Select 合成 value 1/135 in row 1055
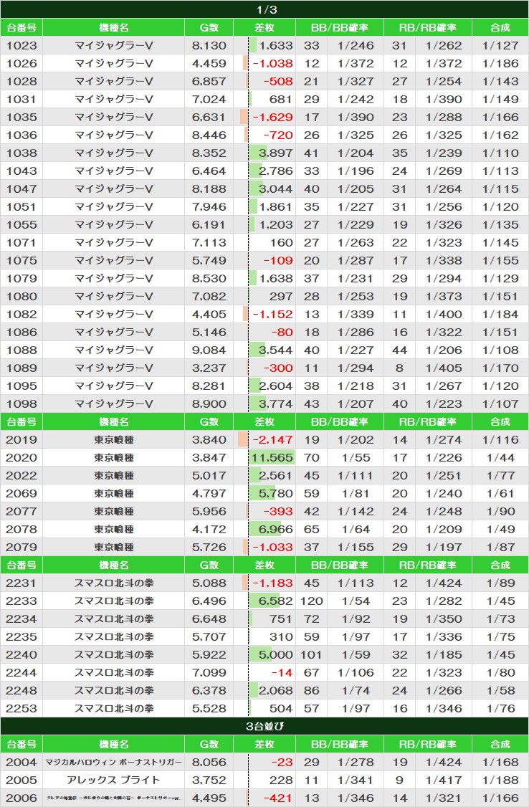The image size is (529, 807). tap(500, 225)
